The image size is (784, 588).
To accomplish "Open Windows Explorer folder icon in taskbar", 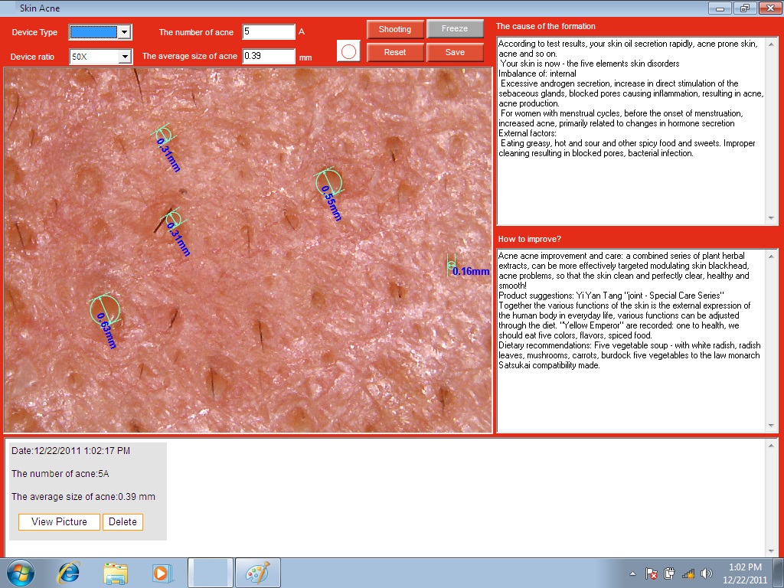I will click(x=116, y=573).
